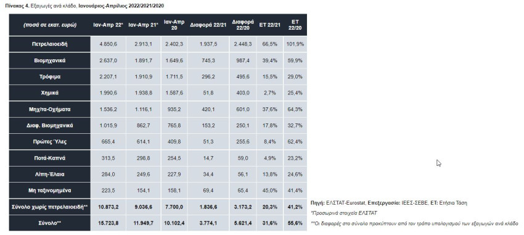524x235 pixels.
Task: Select the Σύνολο** total row label
Action: (x=50, y=223)
